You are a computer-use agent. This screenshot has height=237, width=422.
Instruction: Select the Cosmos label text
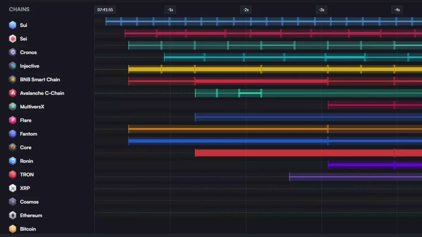29,202
